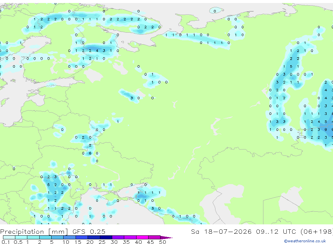Click the legend label "40"

click(x=139, y=242)
